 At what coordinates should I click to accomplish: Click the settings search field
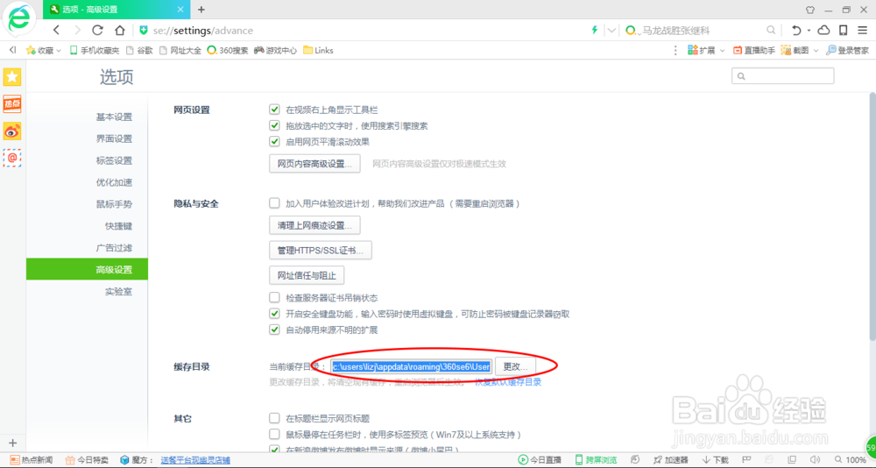click(782, 76)
